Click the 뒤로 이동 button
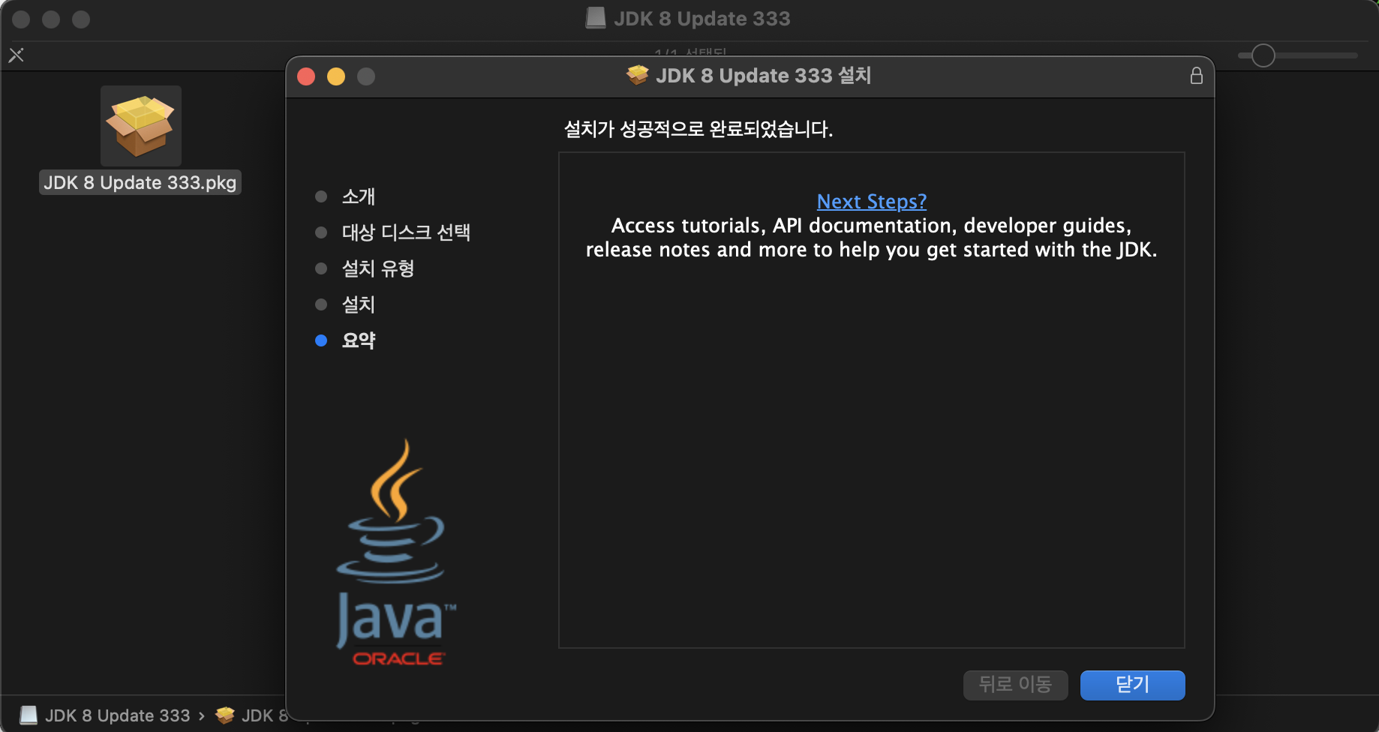Screen dimensions: 1379x732 coord(1015,685)
